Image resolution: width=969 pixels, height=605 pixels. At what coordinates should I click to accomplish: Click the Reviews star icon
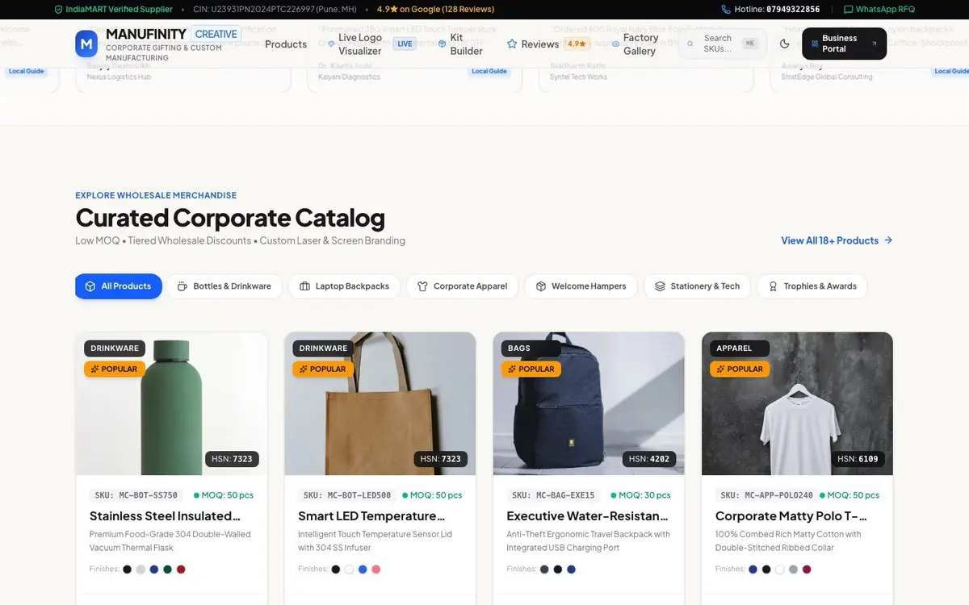tap(512, 44)
